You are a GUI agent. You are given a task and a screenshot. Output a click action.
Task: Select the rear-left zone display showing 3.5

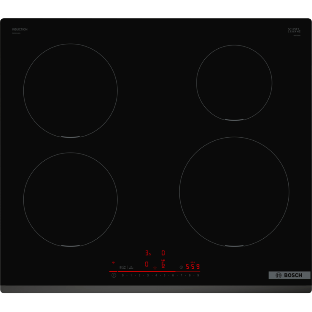pos(148,253)
